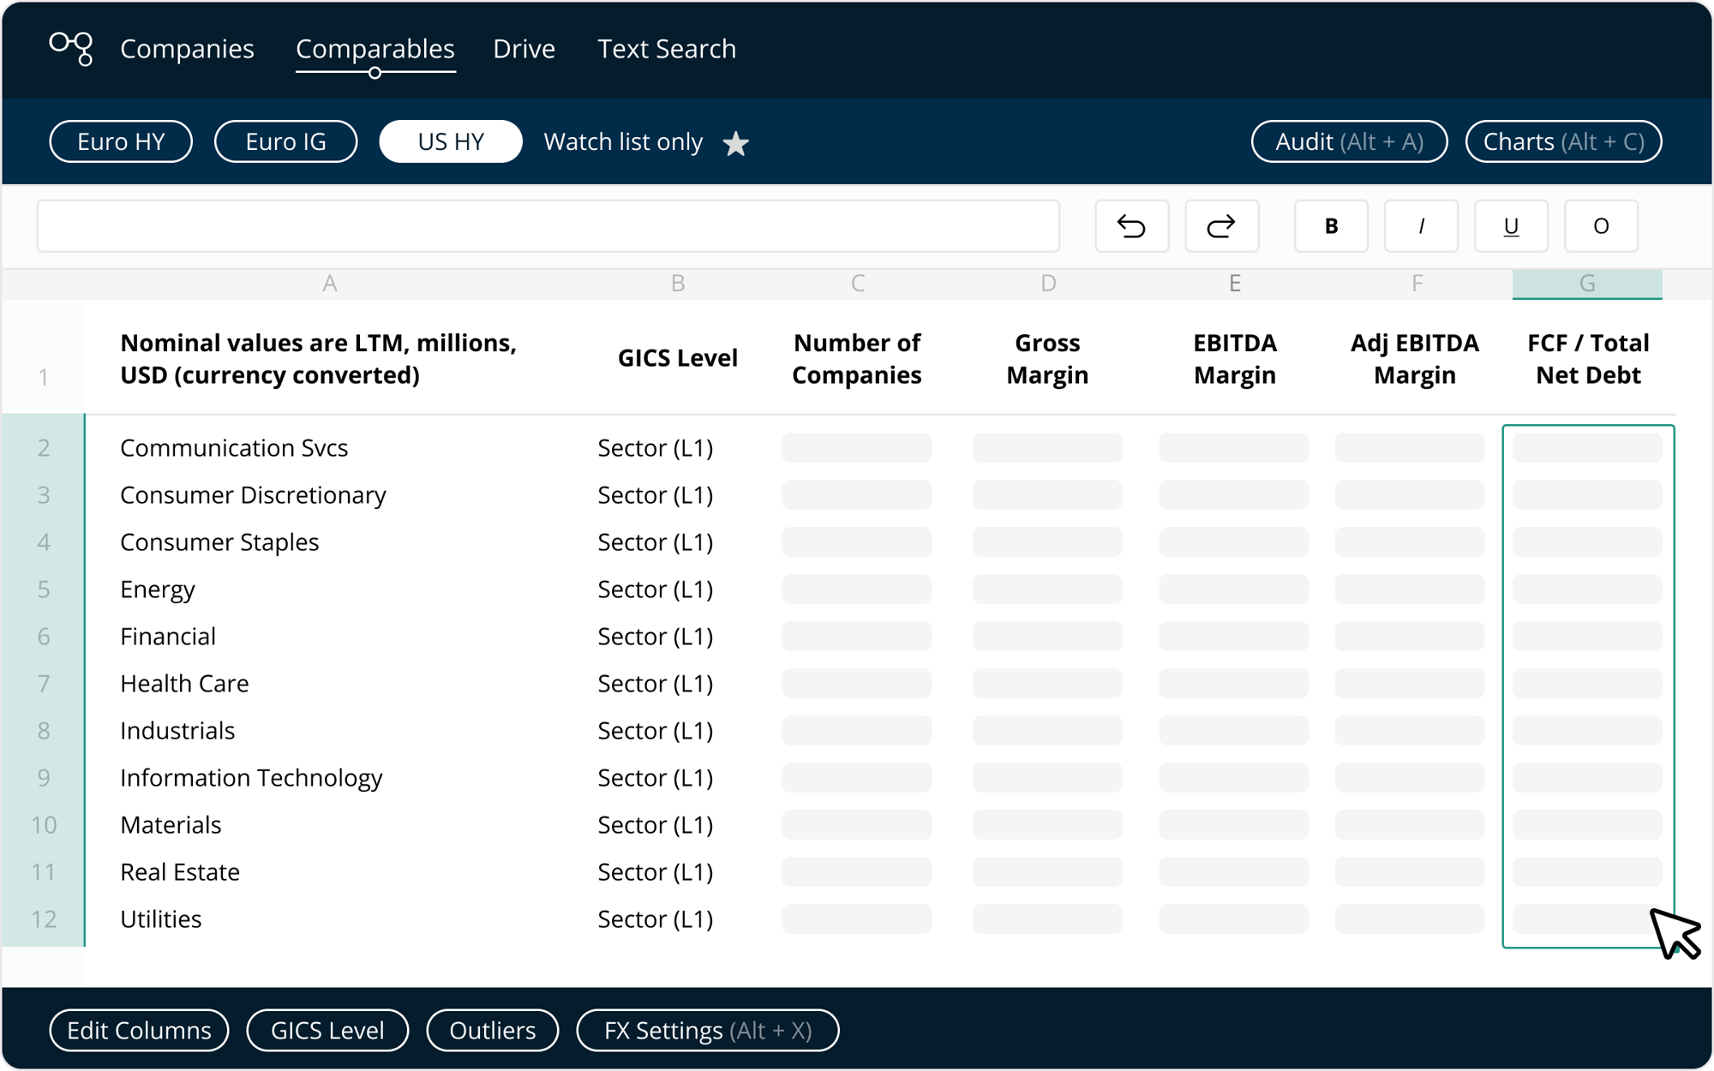The width and height of the screenshot is (1714, 1071).
Task: Click the Information Technology cell
Action: point(251,777)
